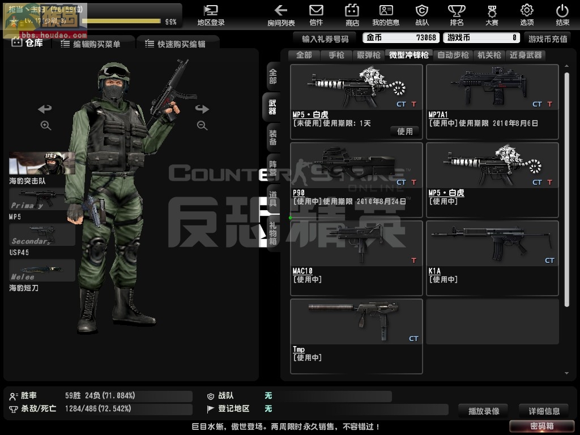580x435 pixels.
Task: Open 快速购买编辑 tab
Action: (x=177, y=44)
